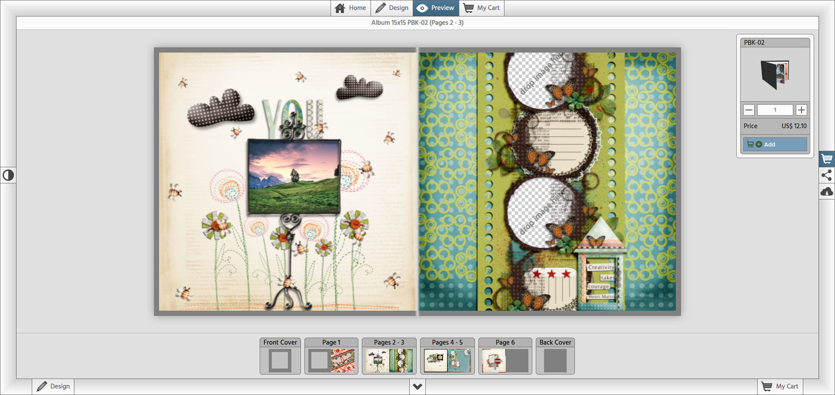The height and width of the screenshot is (395, 835).
Task: Select the Preview tab
Action: tap(436, 8)
